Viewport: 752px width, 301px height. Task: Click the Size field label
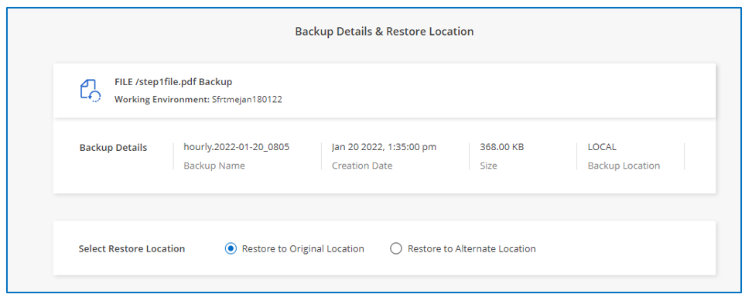488,166
